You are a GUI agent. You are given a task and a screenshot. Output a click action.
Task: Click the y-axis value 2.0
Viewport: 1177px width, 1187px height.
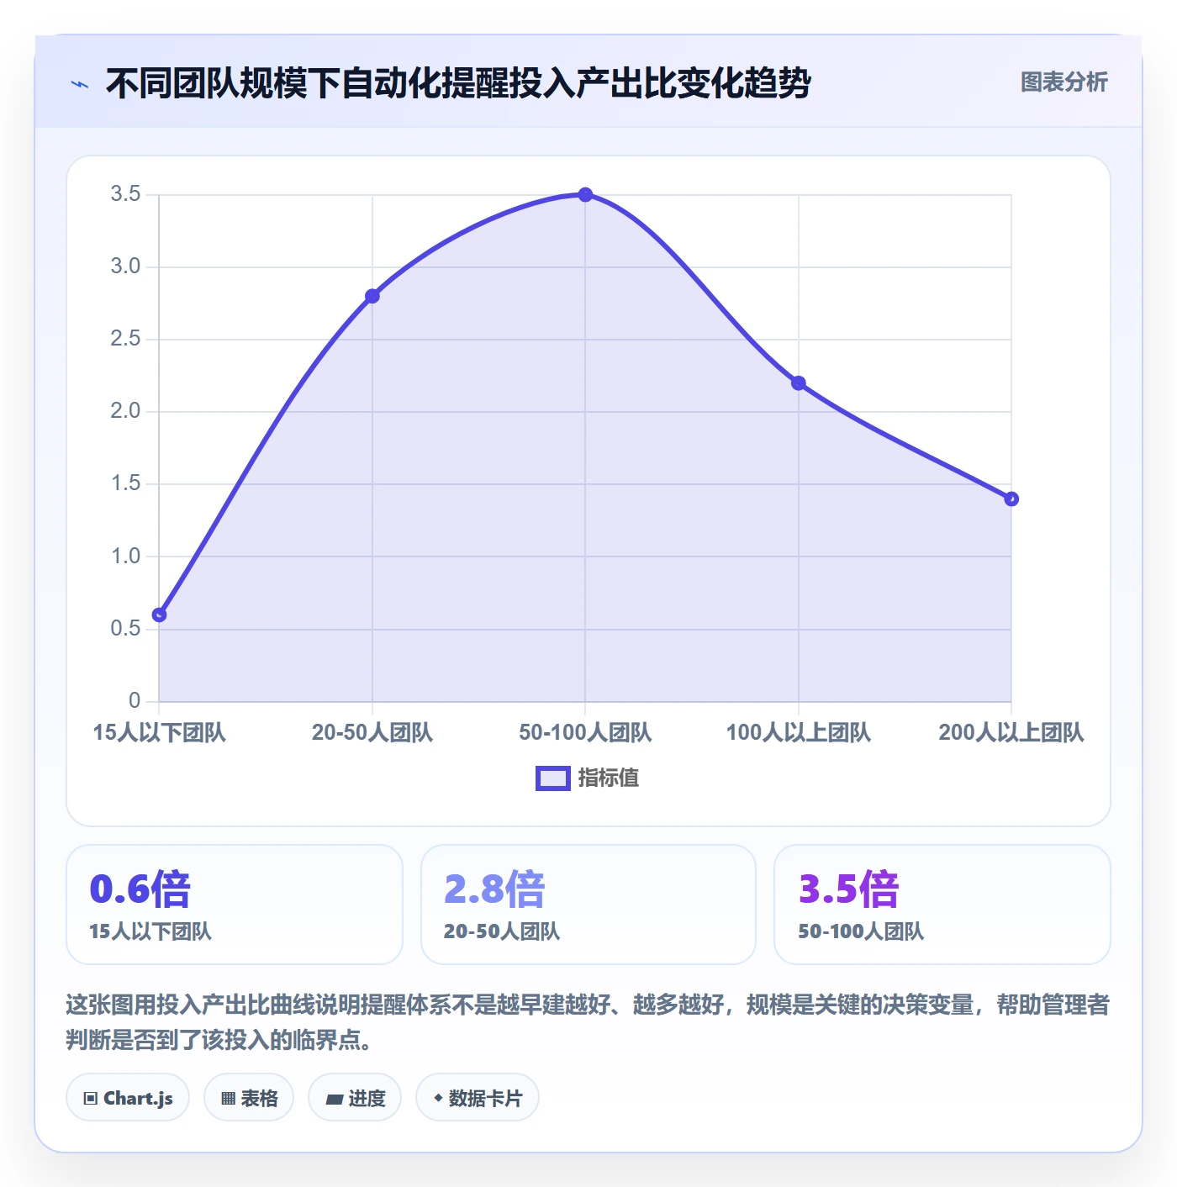(x=125, y=411)
